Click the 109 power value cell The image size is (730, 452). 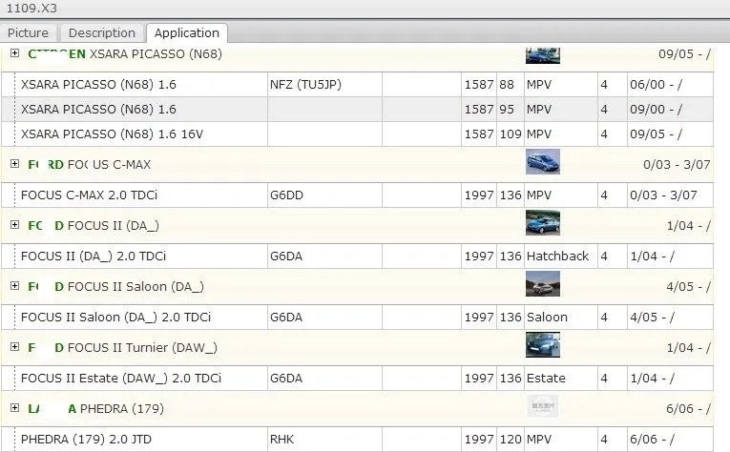point(511,134)
